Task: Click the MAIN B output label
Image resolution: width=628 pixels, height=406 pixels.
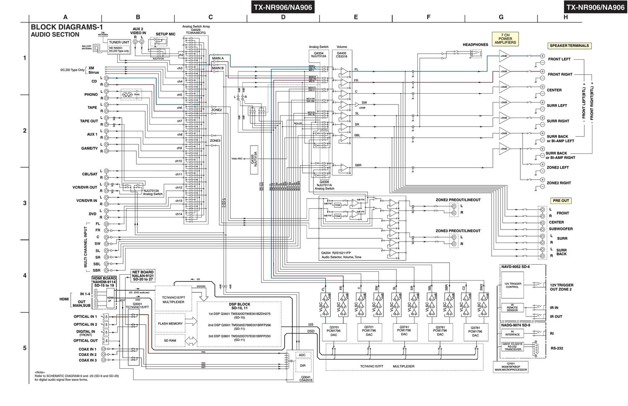Action: click(x=218, y=68)
